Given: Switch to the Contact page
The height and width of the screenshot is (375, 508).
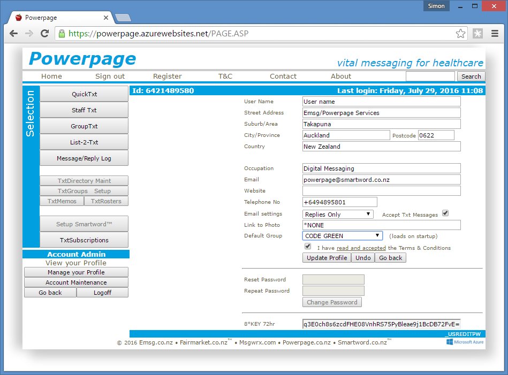Looking at the screenshot, I should (x=283, y=76).
